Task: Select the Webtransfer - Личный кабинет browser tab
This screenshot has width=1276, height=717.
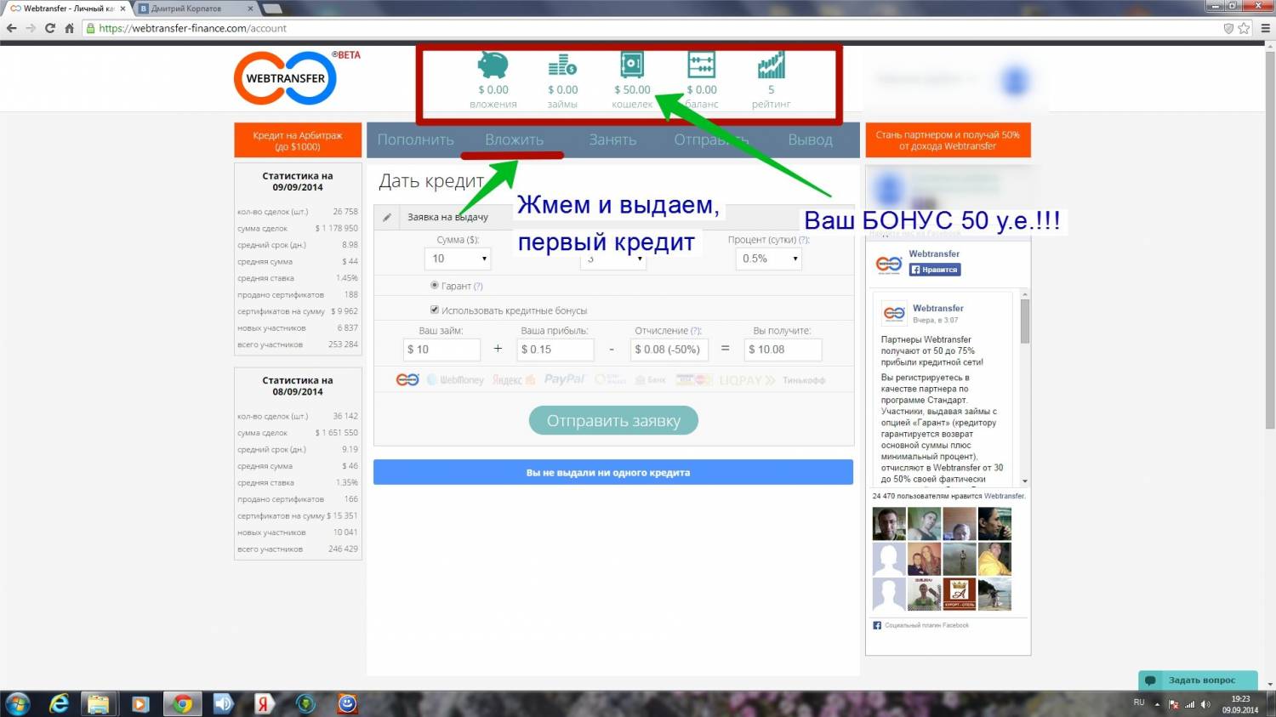Action: 66,9
